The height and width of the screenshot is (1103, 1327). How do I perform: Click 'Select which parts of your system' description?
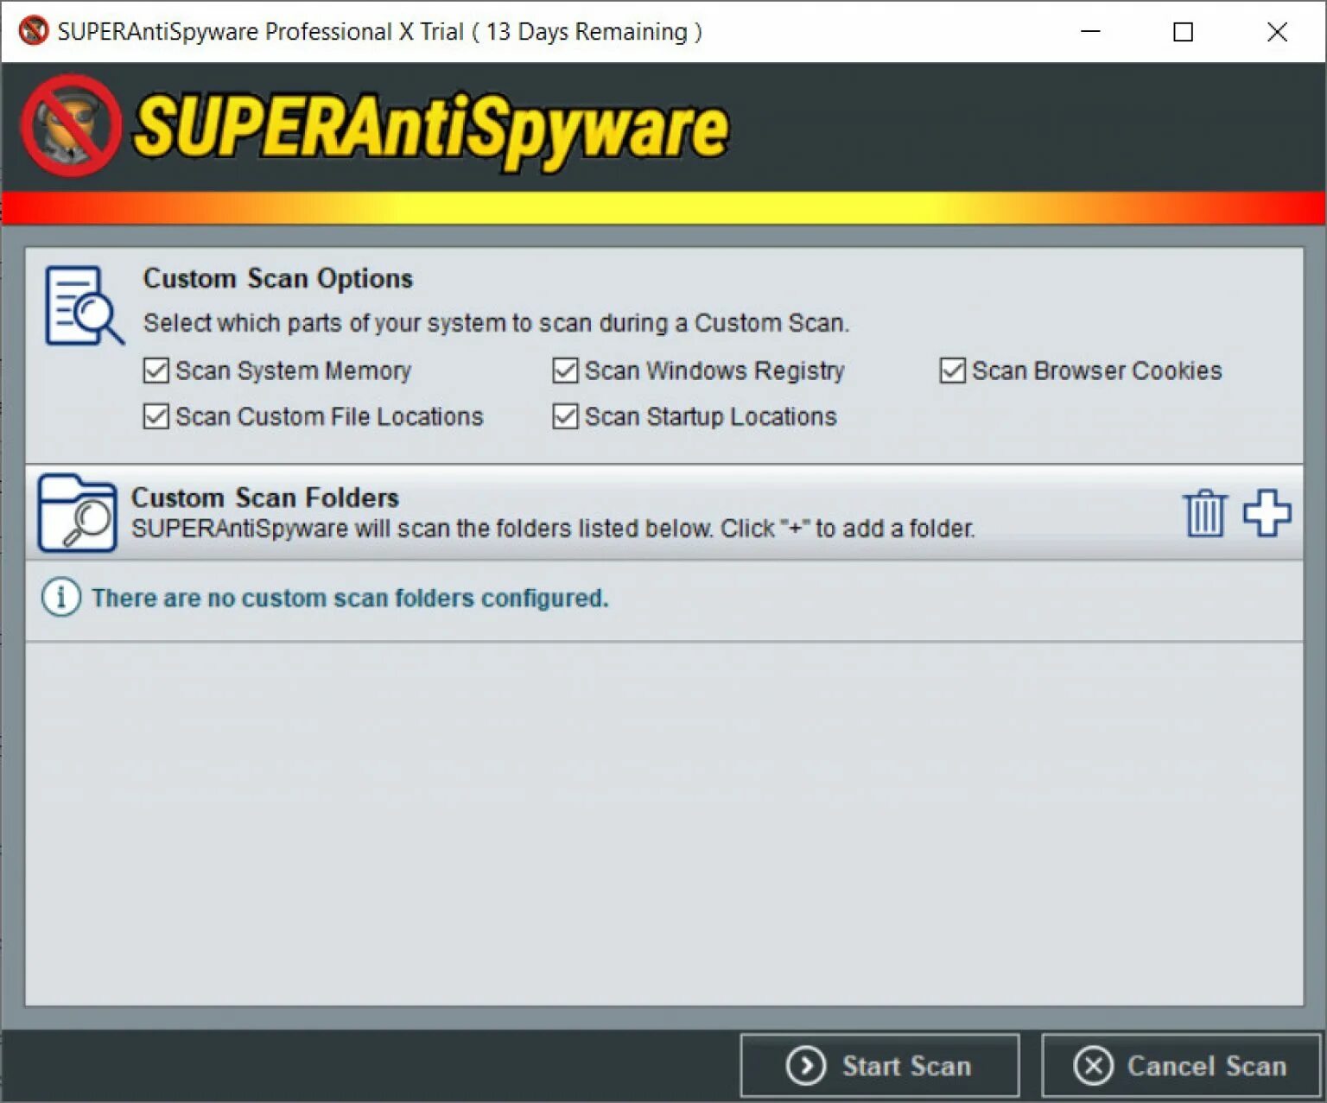tap(497, 323)
